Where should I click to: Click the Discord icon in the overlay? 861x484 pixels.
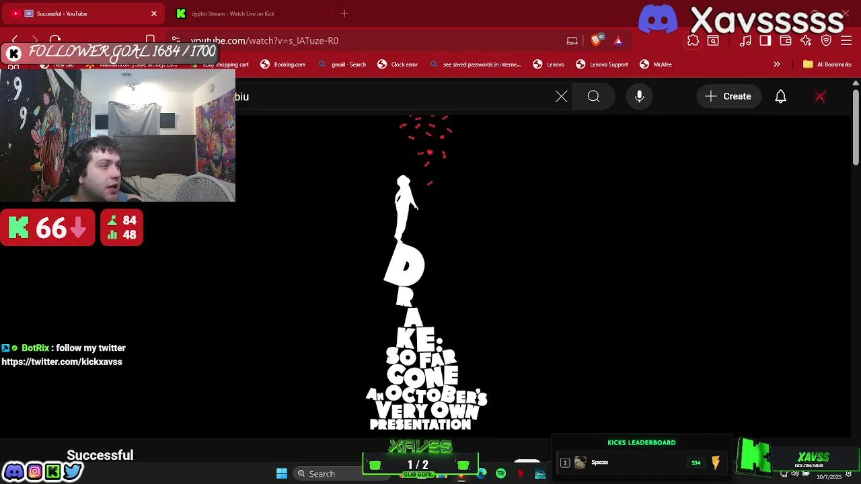point(13,472)
